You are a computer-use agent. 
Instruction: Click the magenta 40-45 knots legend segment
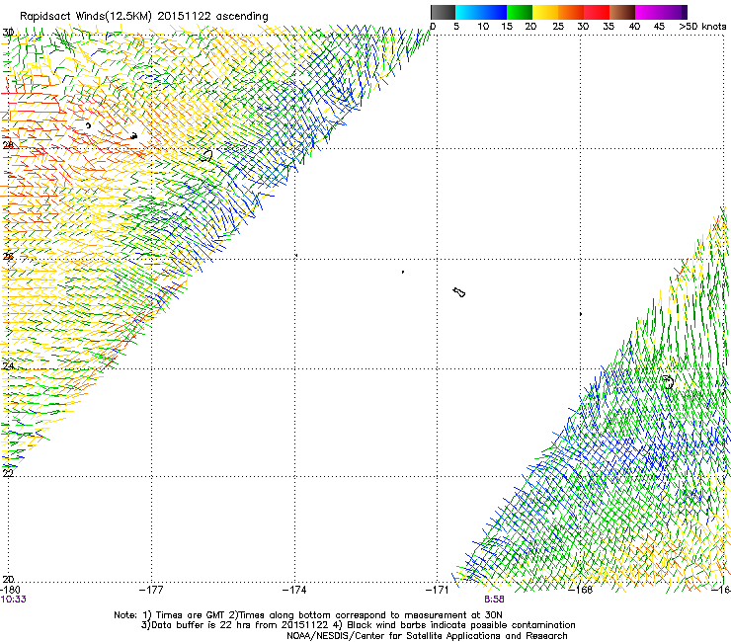coord(648,12)
